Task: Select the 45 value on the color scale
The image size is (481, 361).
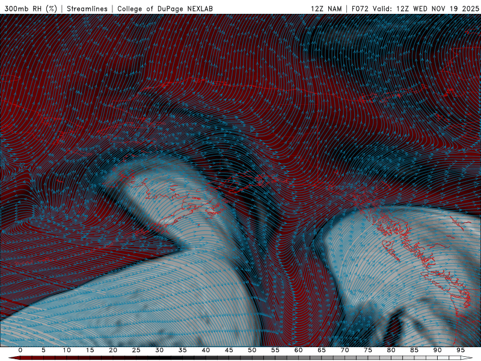Action: pos(229,350)
